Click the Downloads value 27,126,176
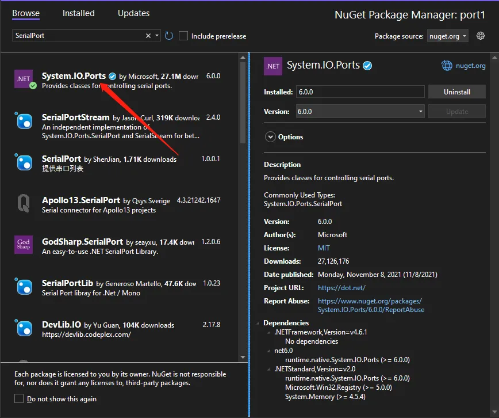 (333, 261)
